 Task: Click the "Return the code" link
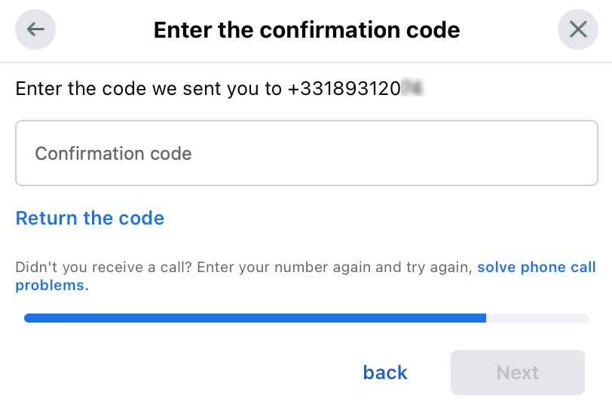pyautogui.click(x=90, y=219)
